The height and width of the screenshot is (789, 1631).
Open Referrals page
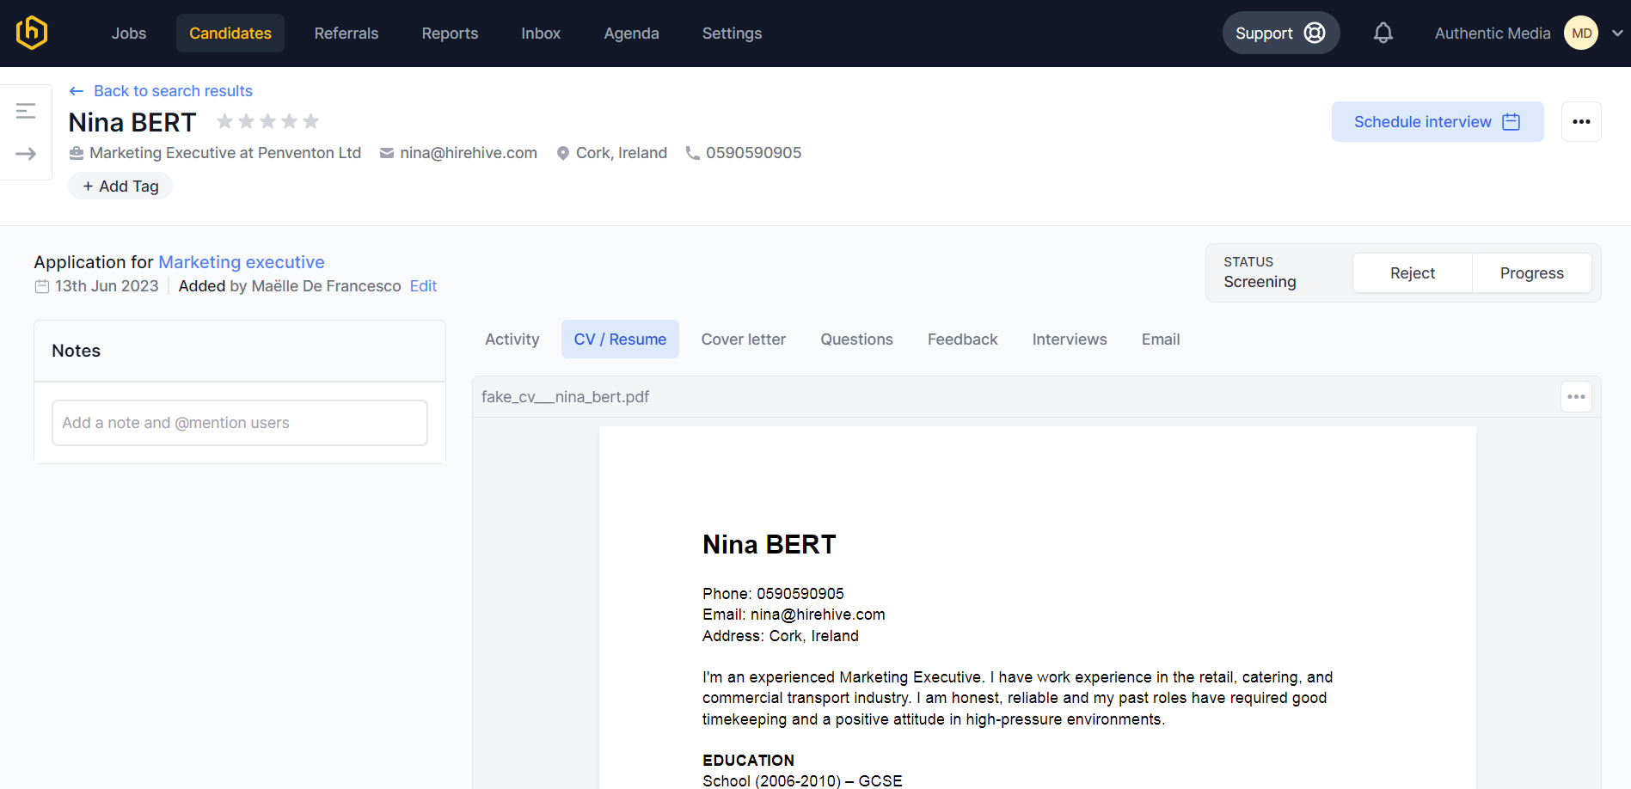tap(346, 33)
